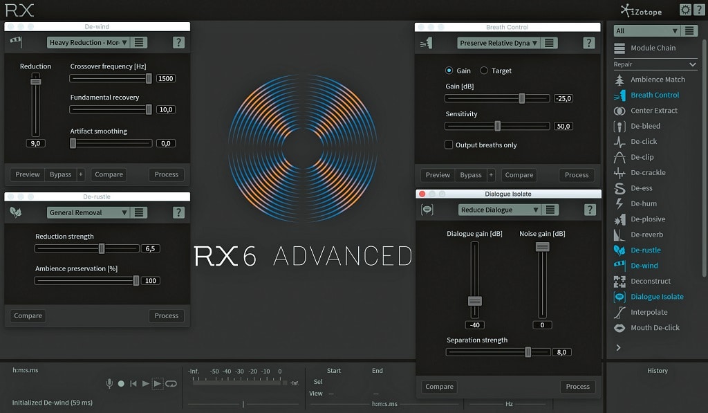This screenshot has height=413, width=708.
Task: Click plus button beside De-wind Bypass
Action: click(81, 174)
